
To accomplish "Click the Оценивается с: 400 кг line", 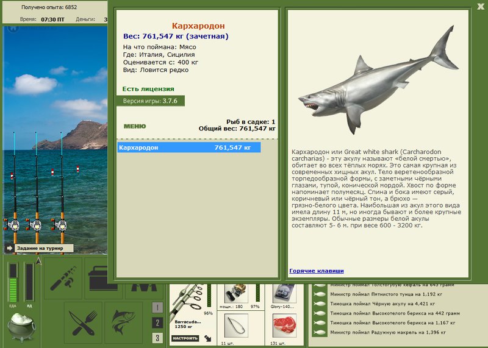I will (x=160, y=62).
